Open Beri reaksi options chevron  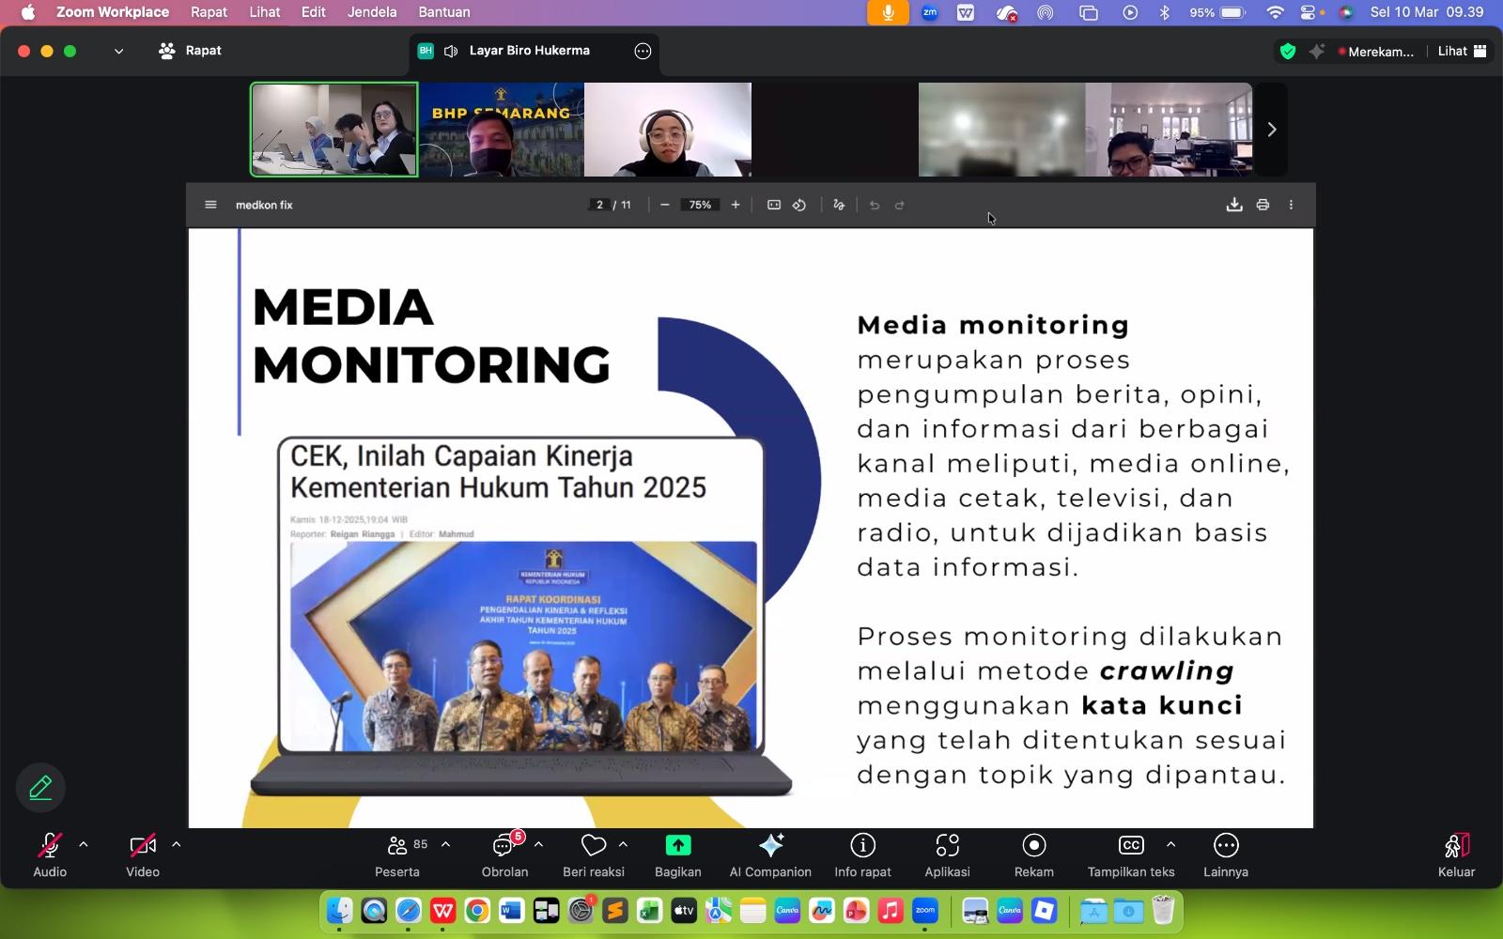click(621, 844)
